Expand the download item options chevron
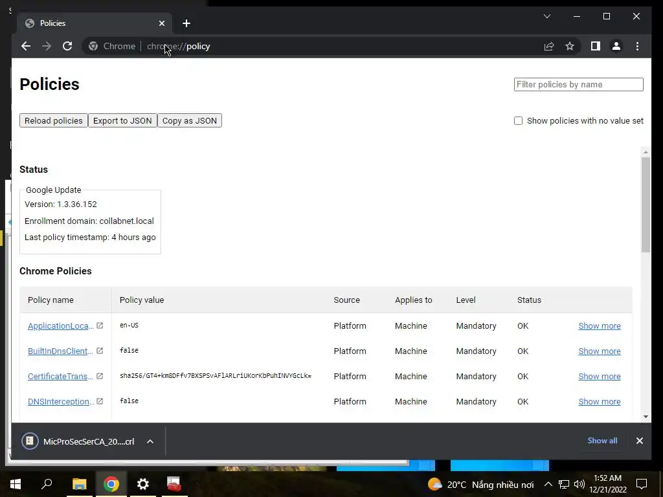 (x=150, y=441)
